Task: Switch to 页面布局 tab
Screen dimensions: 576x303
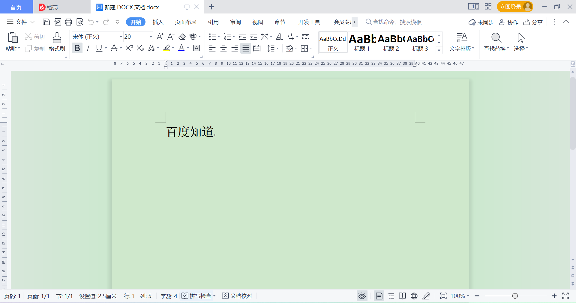Action: 186,22
